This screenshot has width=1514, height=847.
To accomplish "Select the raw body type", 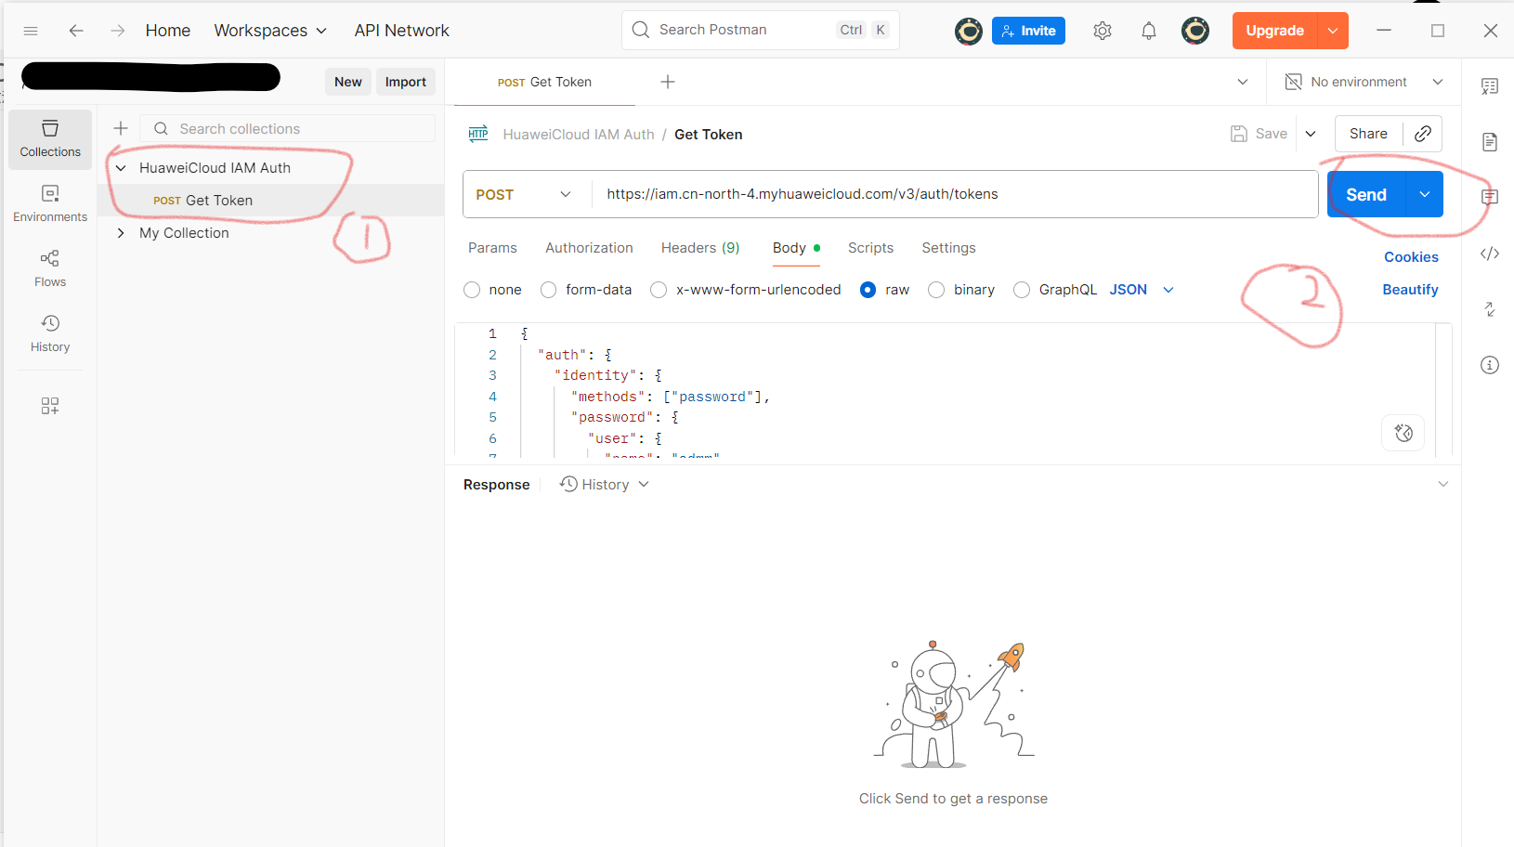I will click(x=868, y=290).
